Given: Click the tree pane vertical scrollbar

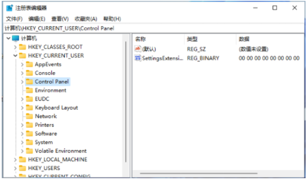Looking at the screenshot, I should click(x=126, y=99).
